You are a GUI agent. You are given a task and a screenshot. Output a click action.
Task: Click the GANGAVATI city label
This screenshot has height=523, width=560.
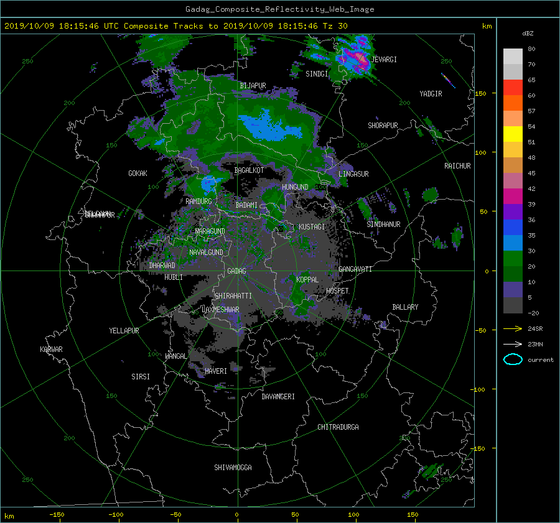(355, 269)
